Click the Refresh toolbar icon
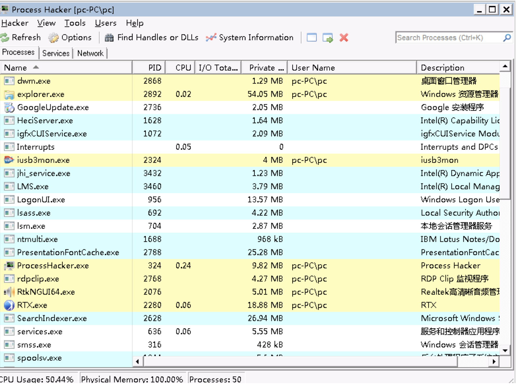516x385 pixels. point(5,38)
